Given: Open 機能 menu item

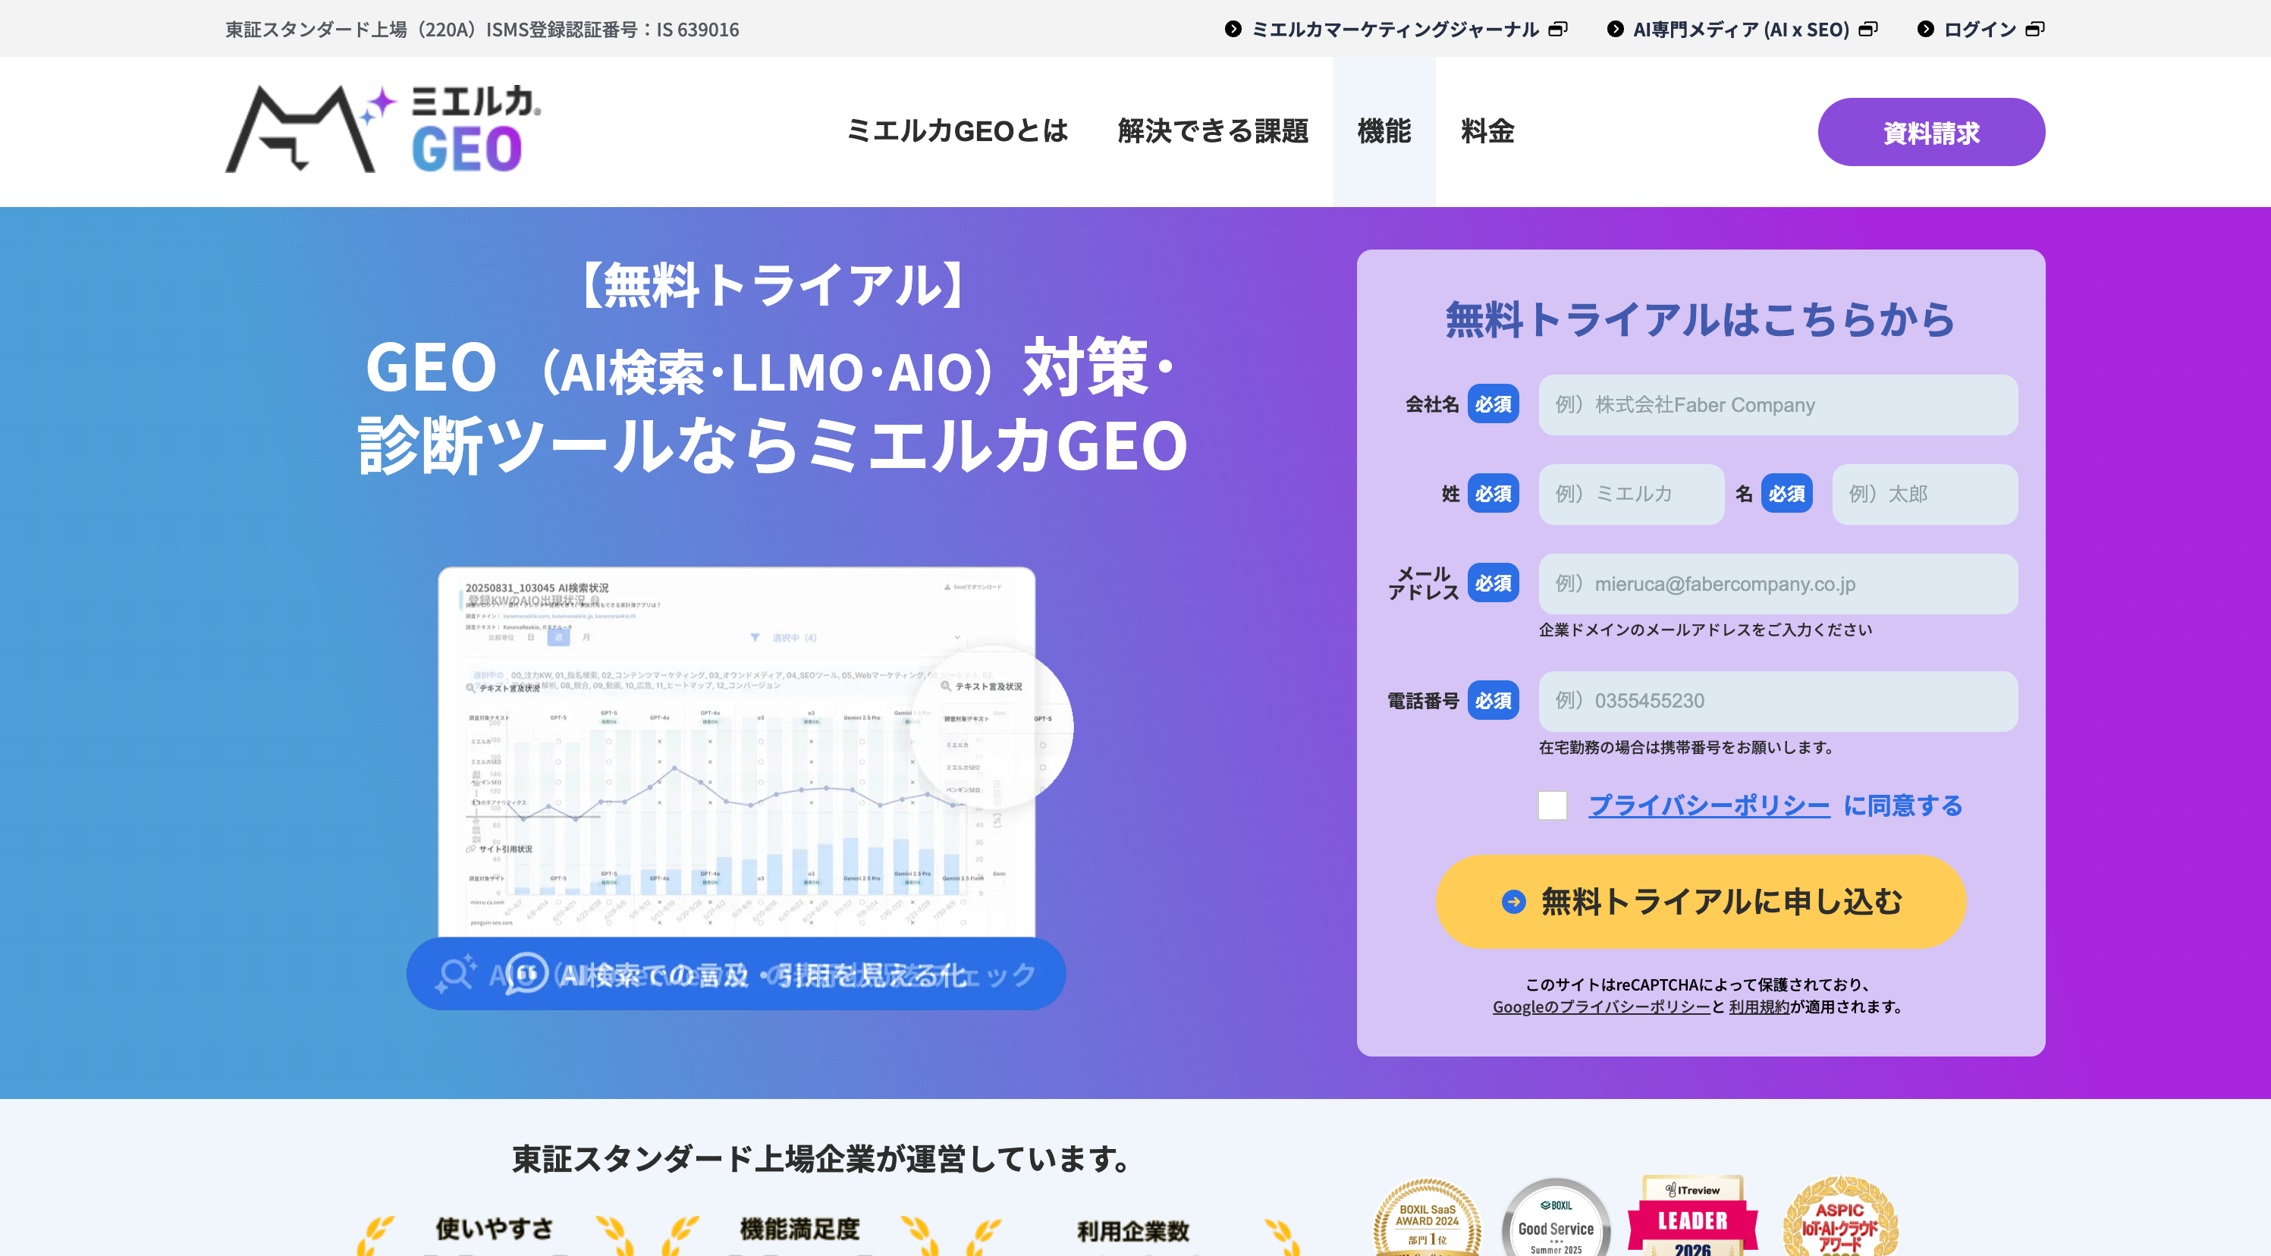Looking at the screenshot, I should [x=1384, y=131].
